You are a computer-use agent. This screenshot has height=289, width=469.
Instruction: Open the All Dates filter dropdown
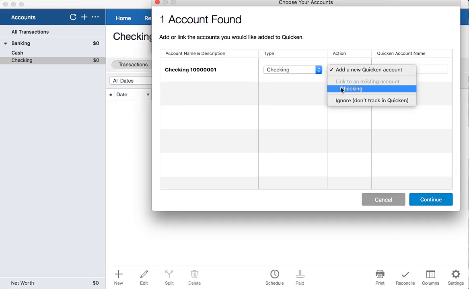(x=131, y=81)
